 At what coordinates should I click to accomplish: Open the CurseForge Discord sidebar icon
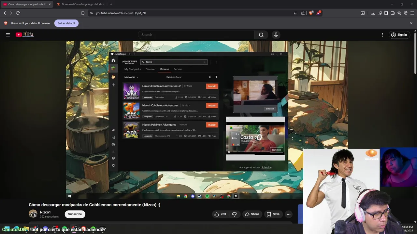click(x=113, y=144)
